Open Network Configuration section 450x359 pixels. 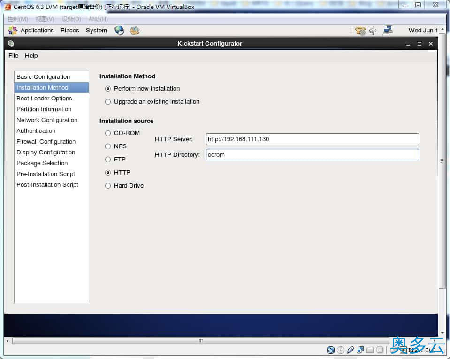pos(51,120)
